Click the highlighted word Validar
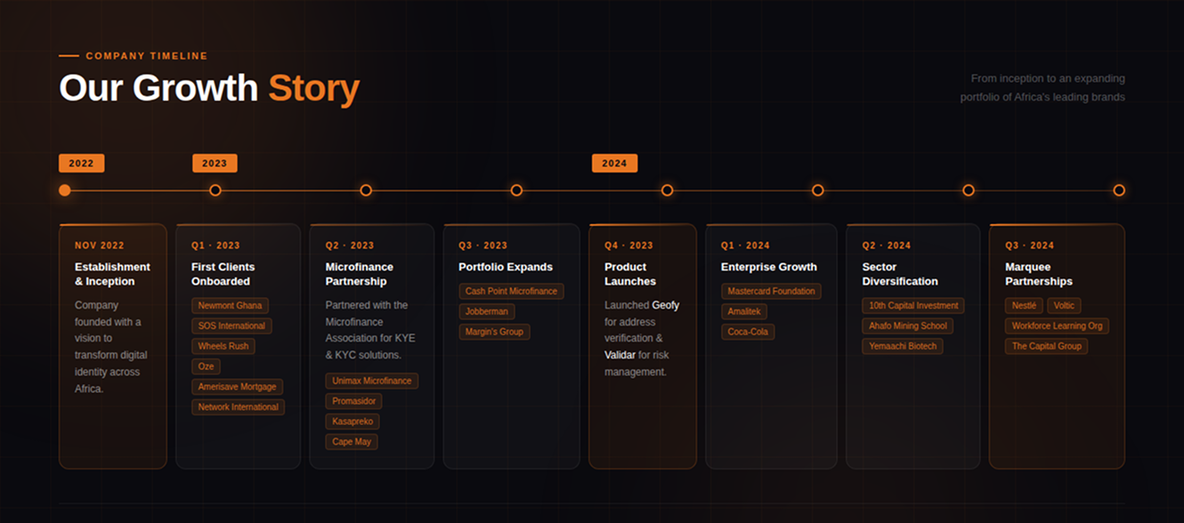The height and width of the screenshot is (523, 1184). pyautogui.click(x=620, y=355)
